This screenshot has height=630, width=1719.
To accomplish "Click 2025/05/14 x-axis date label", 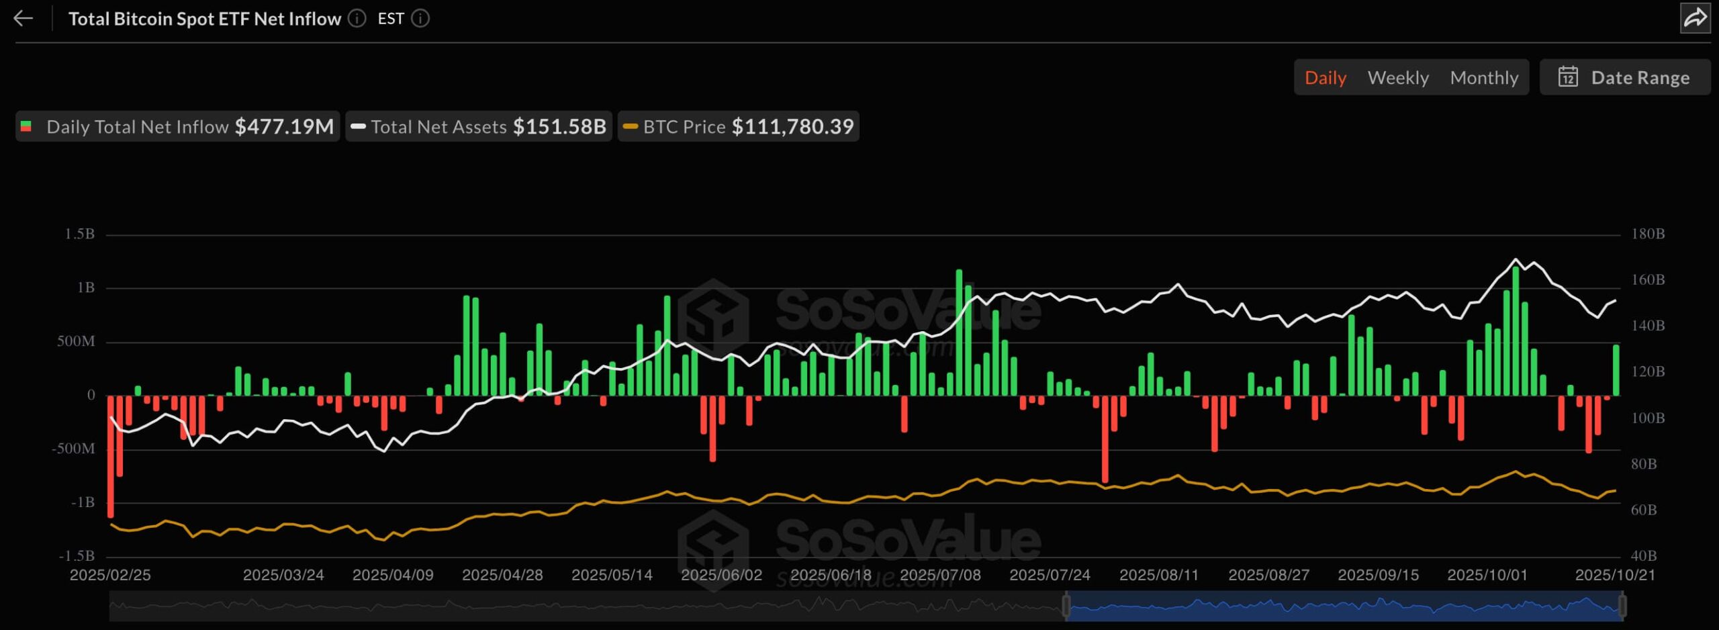I will [612, 575].
